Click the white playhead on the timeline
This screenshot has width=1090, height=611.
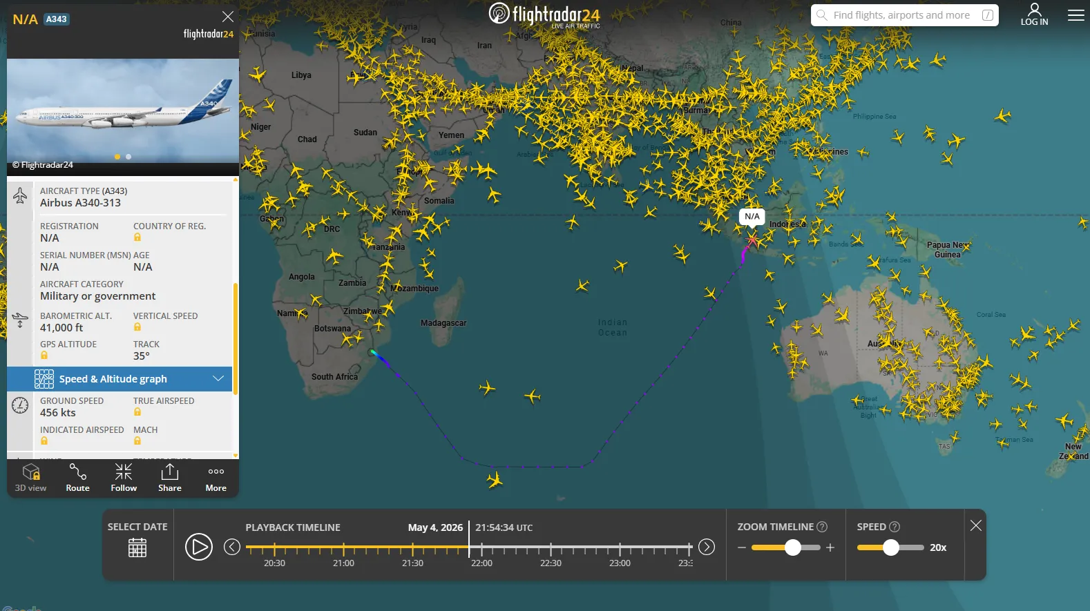click(x=469, y=539)
